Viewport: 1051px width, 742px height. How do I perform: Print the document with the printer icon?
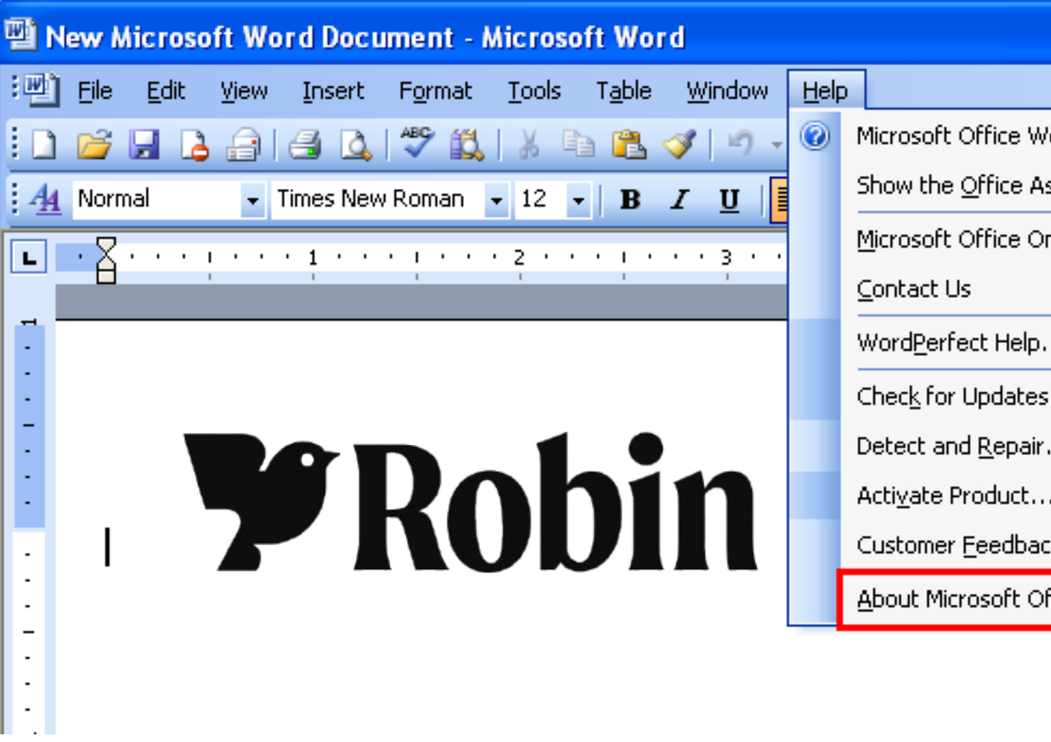[305, 145]
